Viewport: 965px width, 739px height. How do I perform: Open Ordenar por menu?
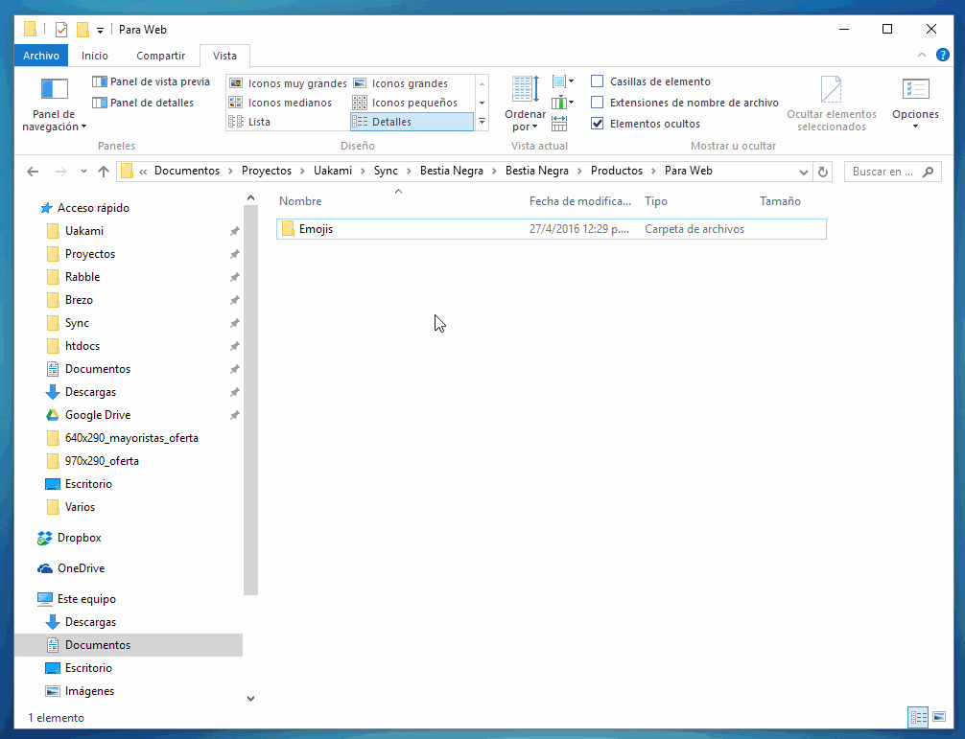[x=525, y=104]
